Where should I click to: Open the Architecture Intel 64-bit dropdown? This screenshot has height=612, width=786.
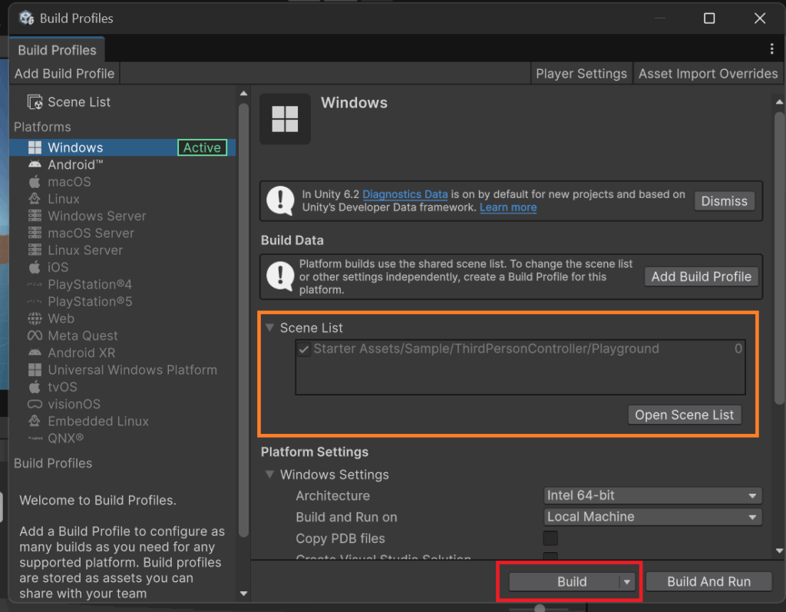[x=652, y=496]
